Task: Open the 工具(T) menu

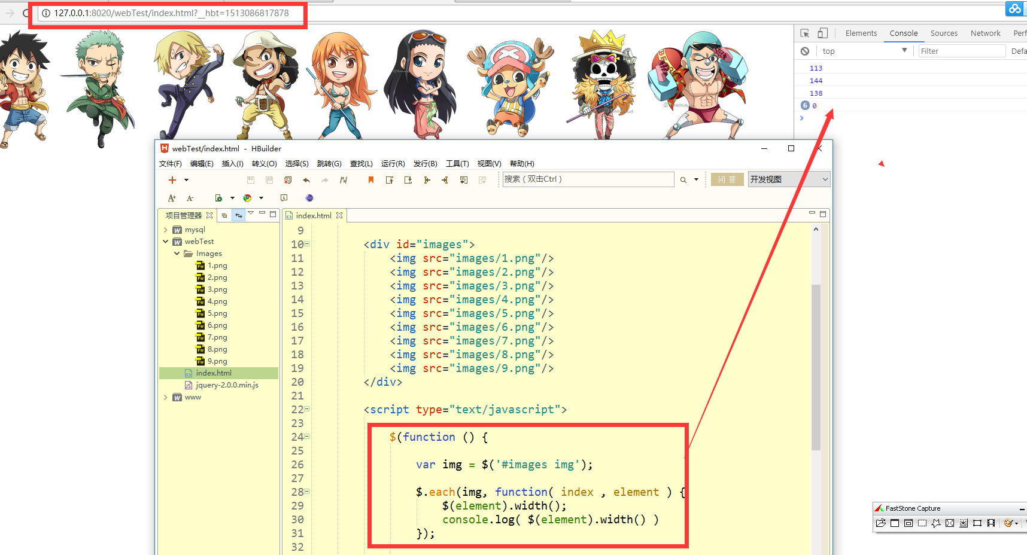Action: 457,164
